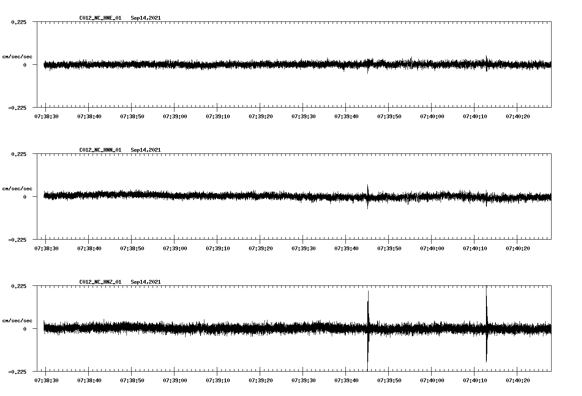
Task: Click the C012_NC_HNE_01 channel title
Action: coord(100,18)
